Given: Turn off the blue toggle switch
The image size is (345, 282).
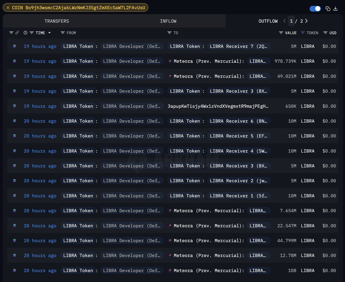Looking at the screenshot, I should (x=315, y=9).
